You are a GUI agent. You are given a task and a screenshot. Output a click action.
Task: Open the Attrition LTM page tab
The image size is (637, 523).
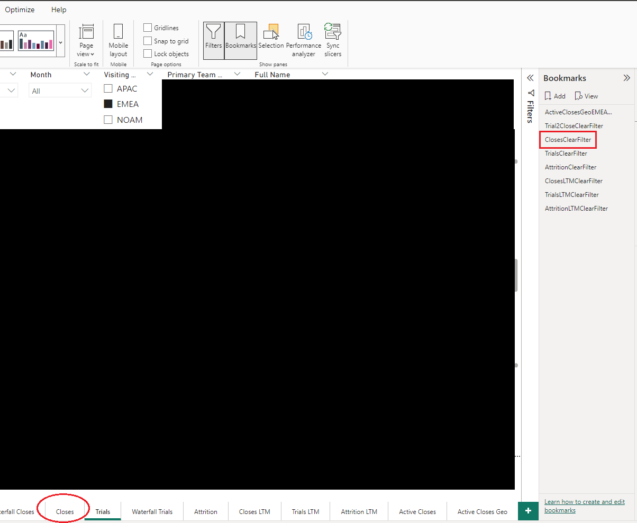point(359,511)
